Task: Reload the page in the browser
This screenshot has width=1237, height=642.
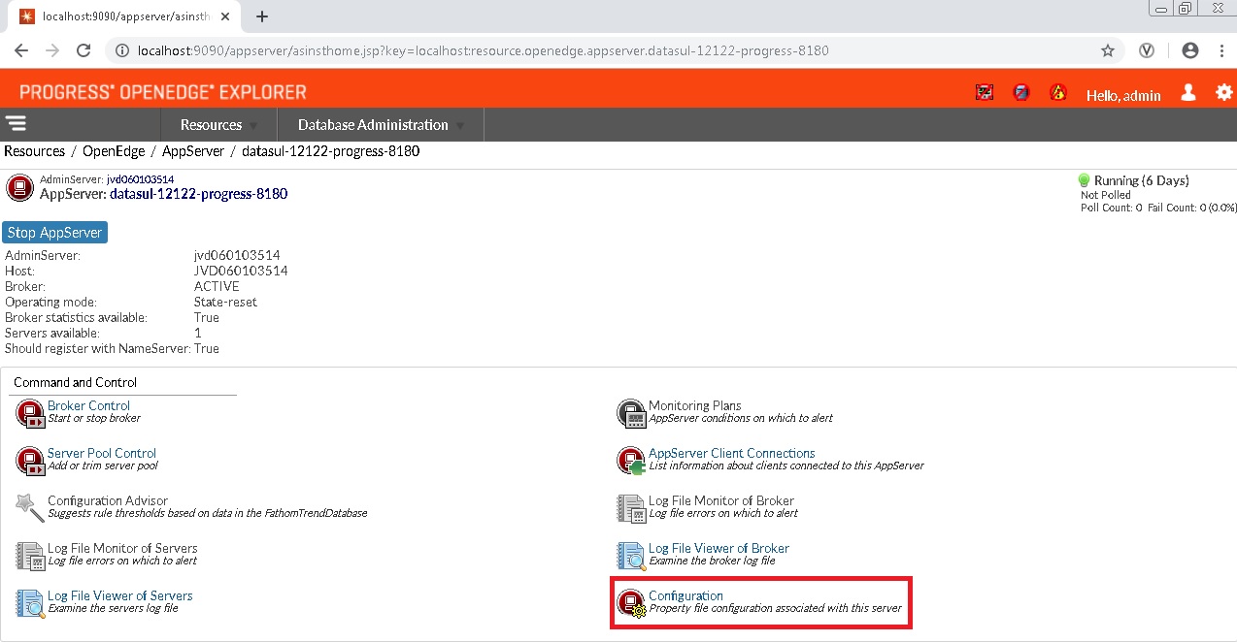Action: (x=84, y=50)
